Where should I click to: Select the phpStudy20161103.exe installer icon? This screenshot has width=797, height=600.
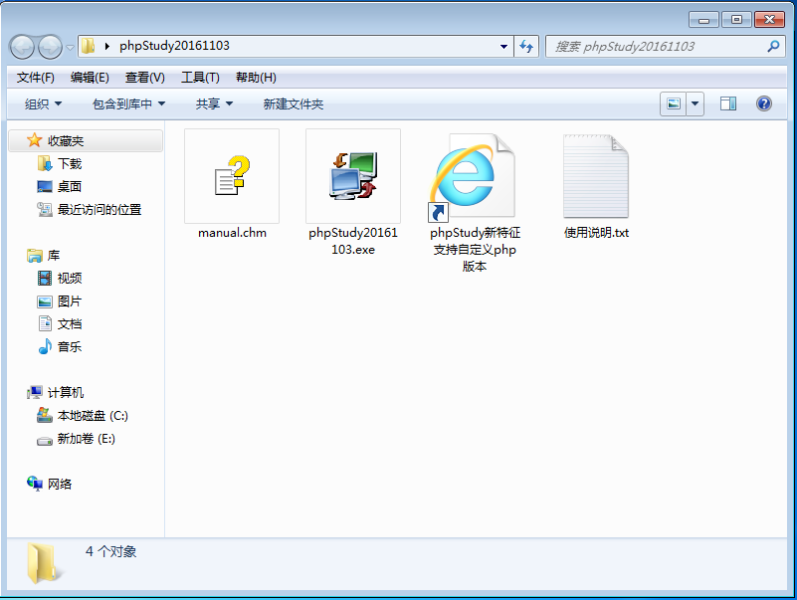(x=353, y=176)
